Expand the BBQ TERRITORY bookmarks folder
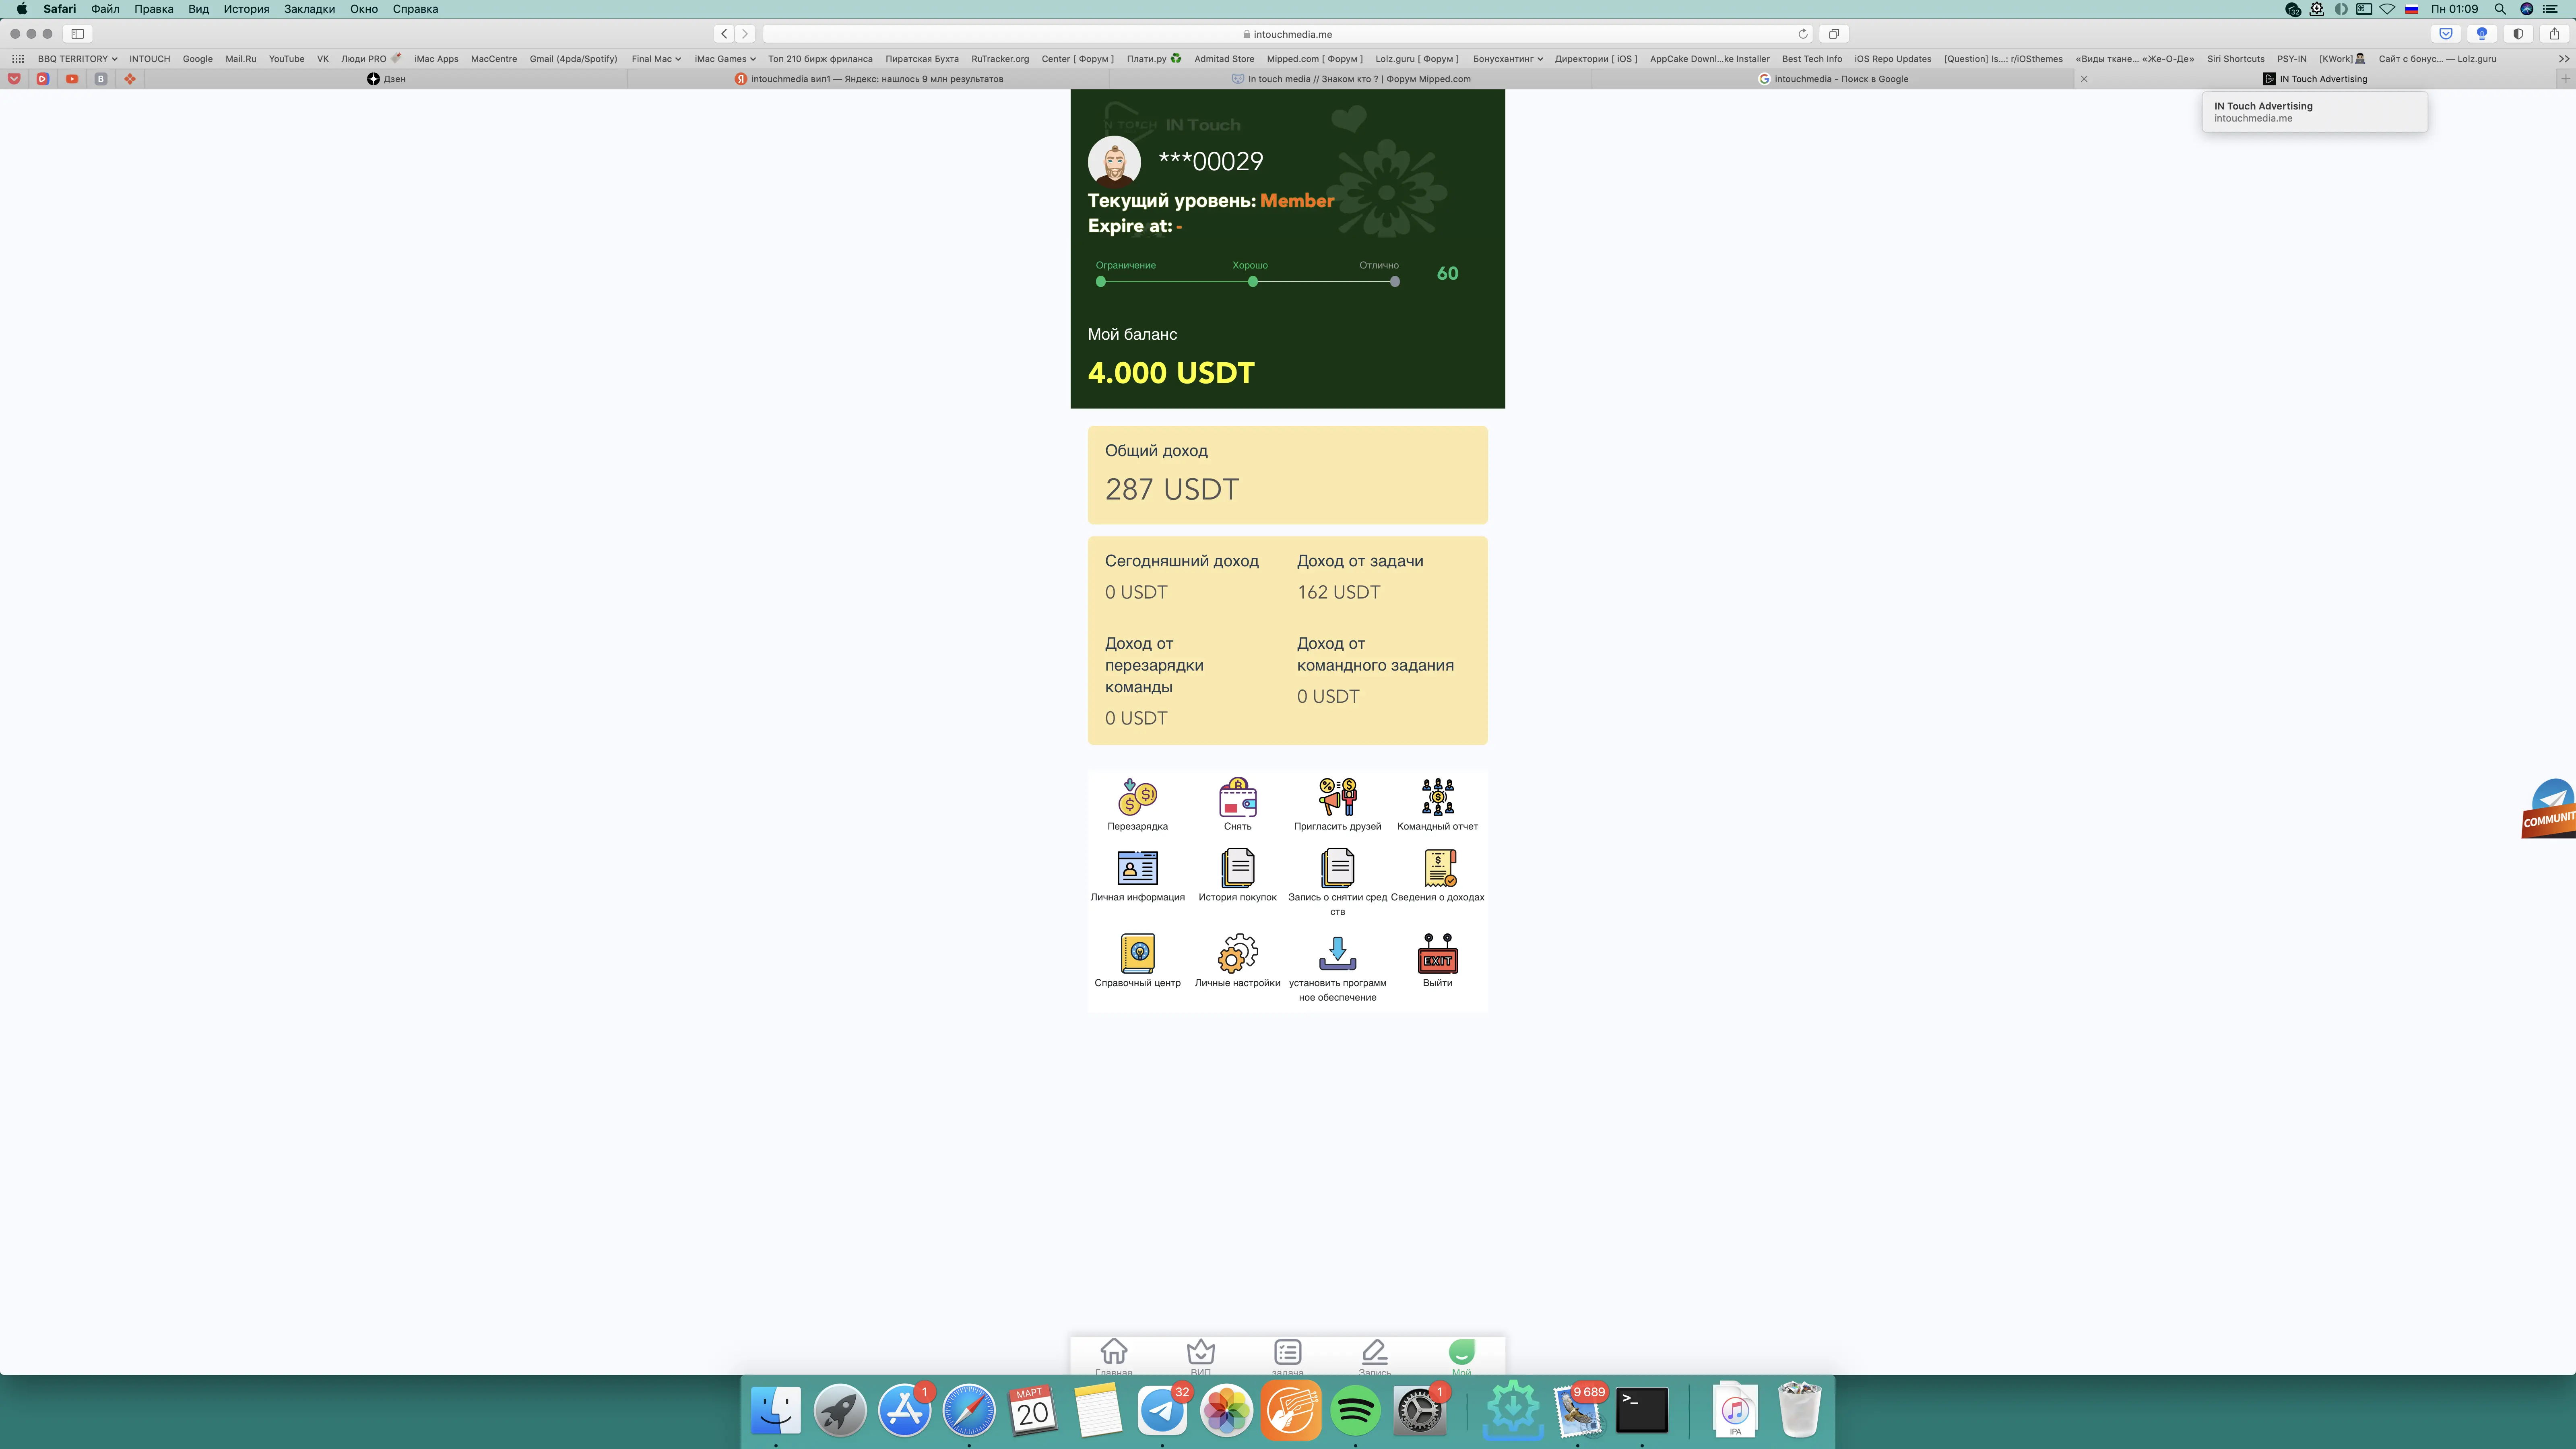The height and width of the screenshot is (1449, 2576). (x=78, y=59)
